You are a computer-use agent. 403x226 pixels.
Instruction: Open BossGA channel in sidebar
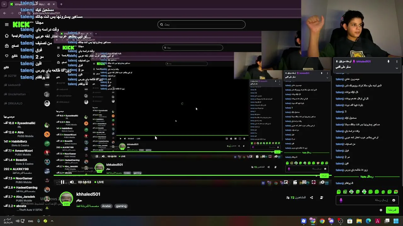click(x=26, y=162)
